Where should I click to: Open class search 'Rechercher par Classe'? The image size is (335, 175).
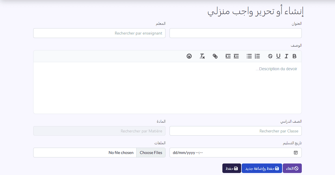(x=235, y=131)
